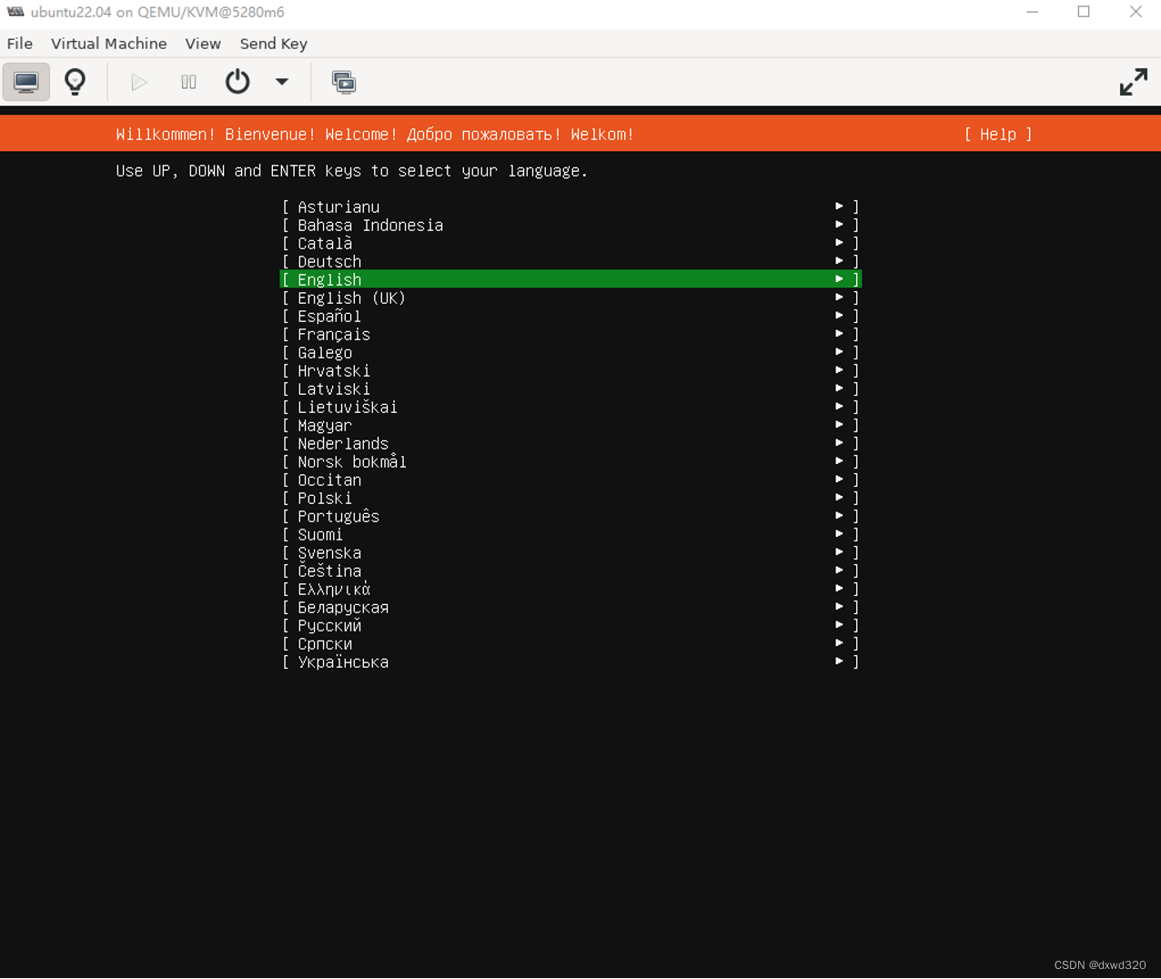Click the virtual displays toolbar icon
The width and height of the screenshot is (1161, 979).
click(x=344, y=82)
